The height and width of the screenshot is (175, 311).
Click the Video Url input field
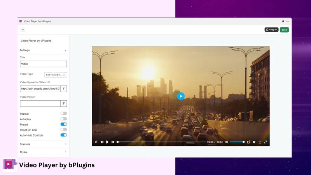[x=40, y=89]
